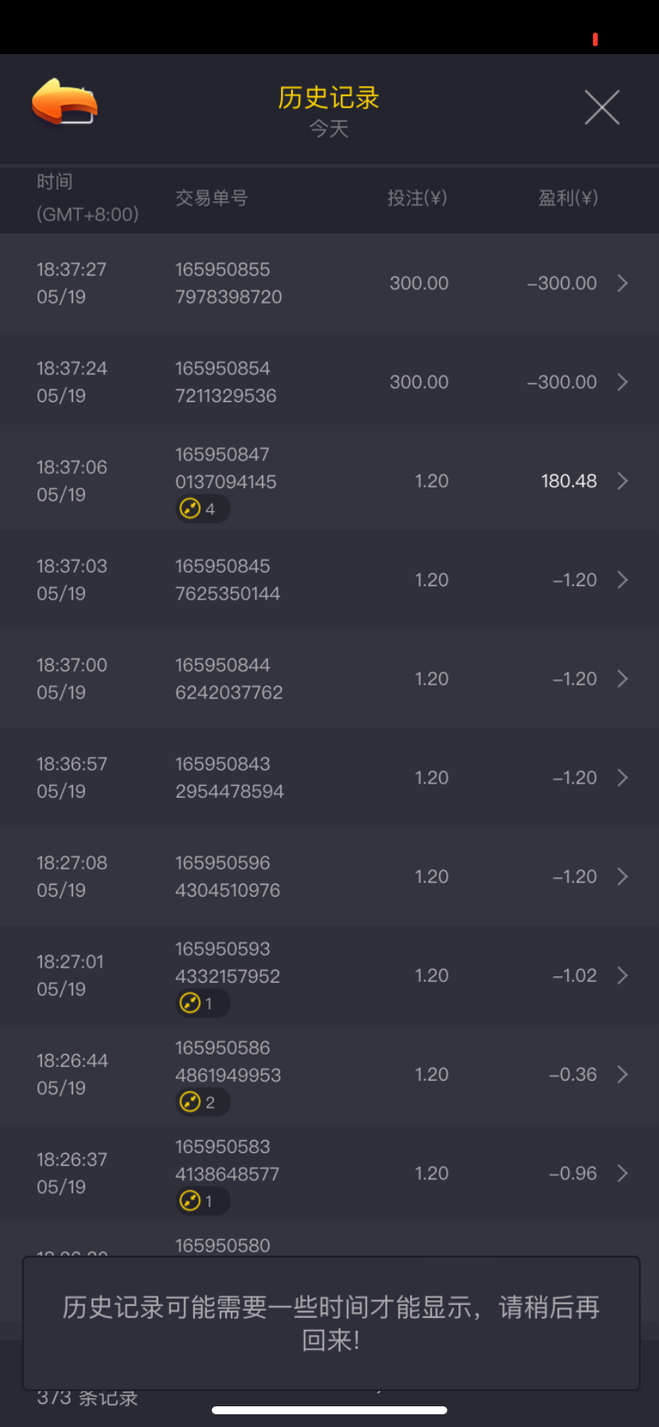Dismiss the history loading notice popup
The width and height of the screenshot is (659, 1427).
click(330, 1323)
